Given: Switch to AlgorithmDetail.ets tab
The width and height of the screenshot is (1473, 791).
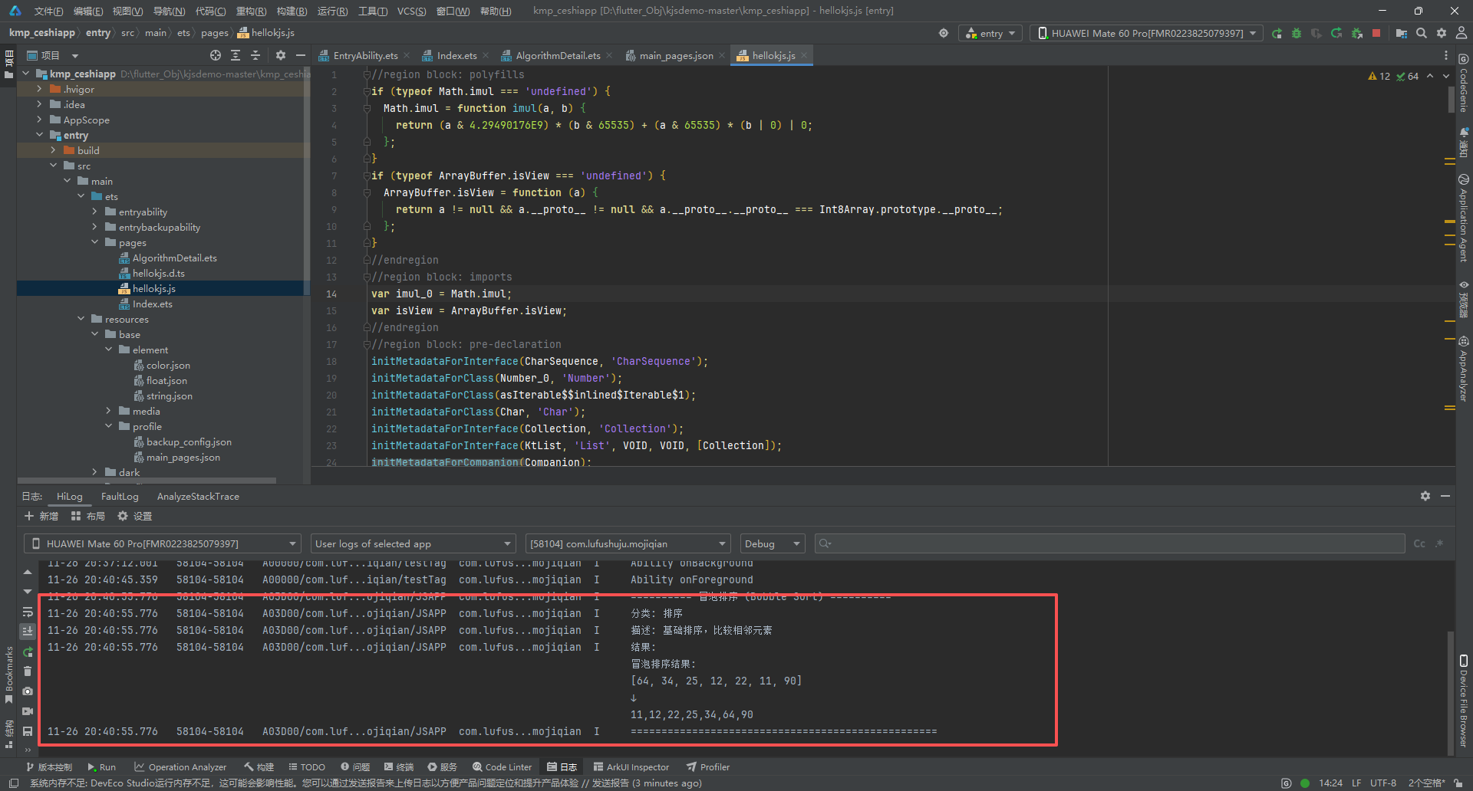Looking at the screenshot, I should pyautogui.click(x=558, y=55).
